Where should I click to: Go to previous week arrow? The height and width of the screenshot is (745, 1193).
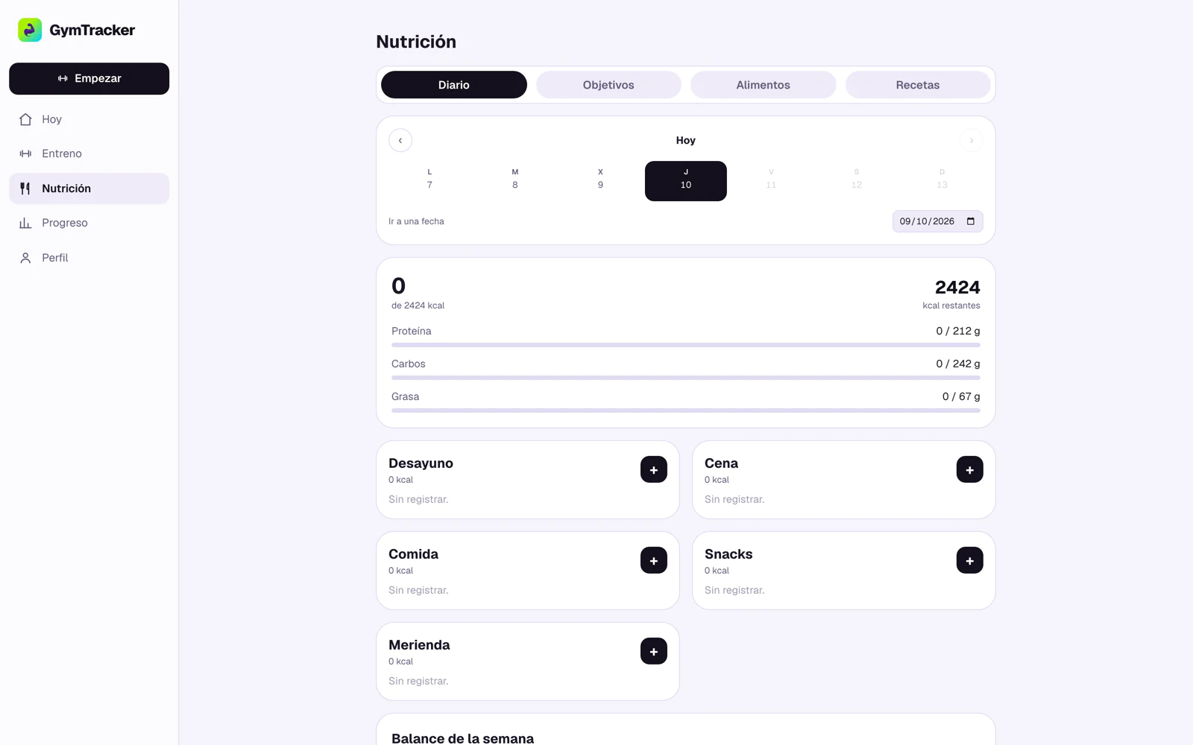[400, 140]
